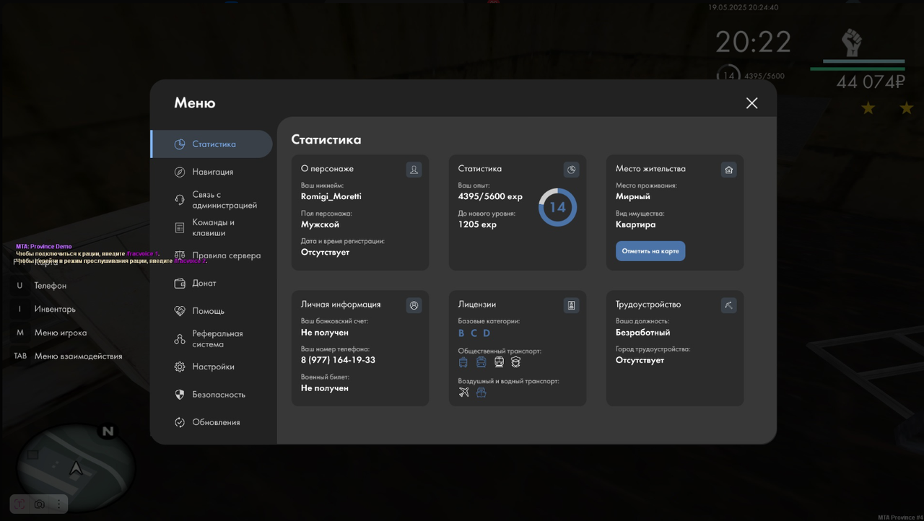The image size is (924, 521).
Task: Open the Помощь menu section
Action: pos(212,311)
